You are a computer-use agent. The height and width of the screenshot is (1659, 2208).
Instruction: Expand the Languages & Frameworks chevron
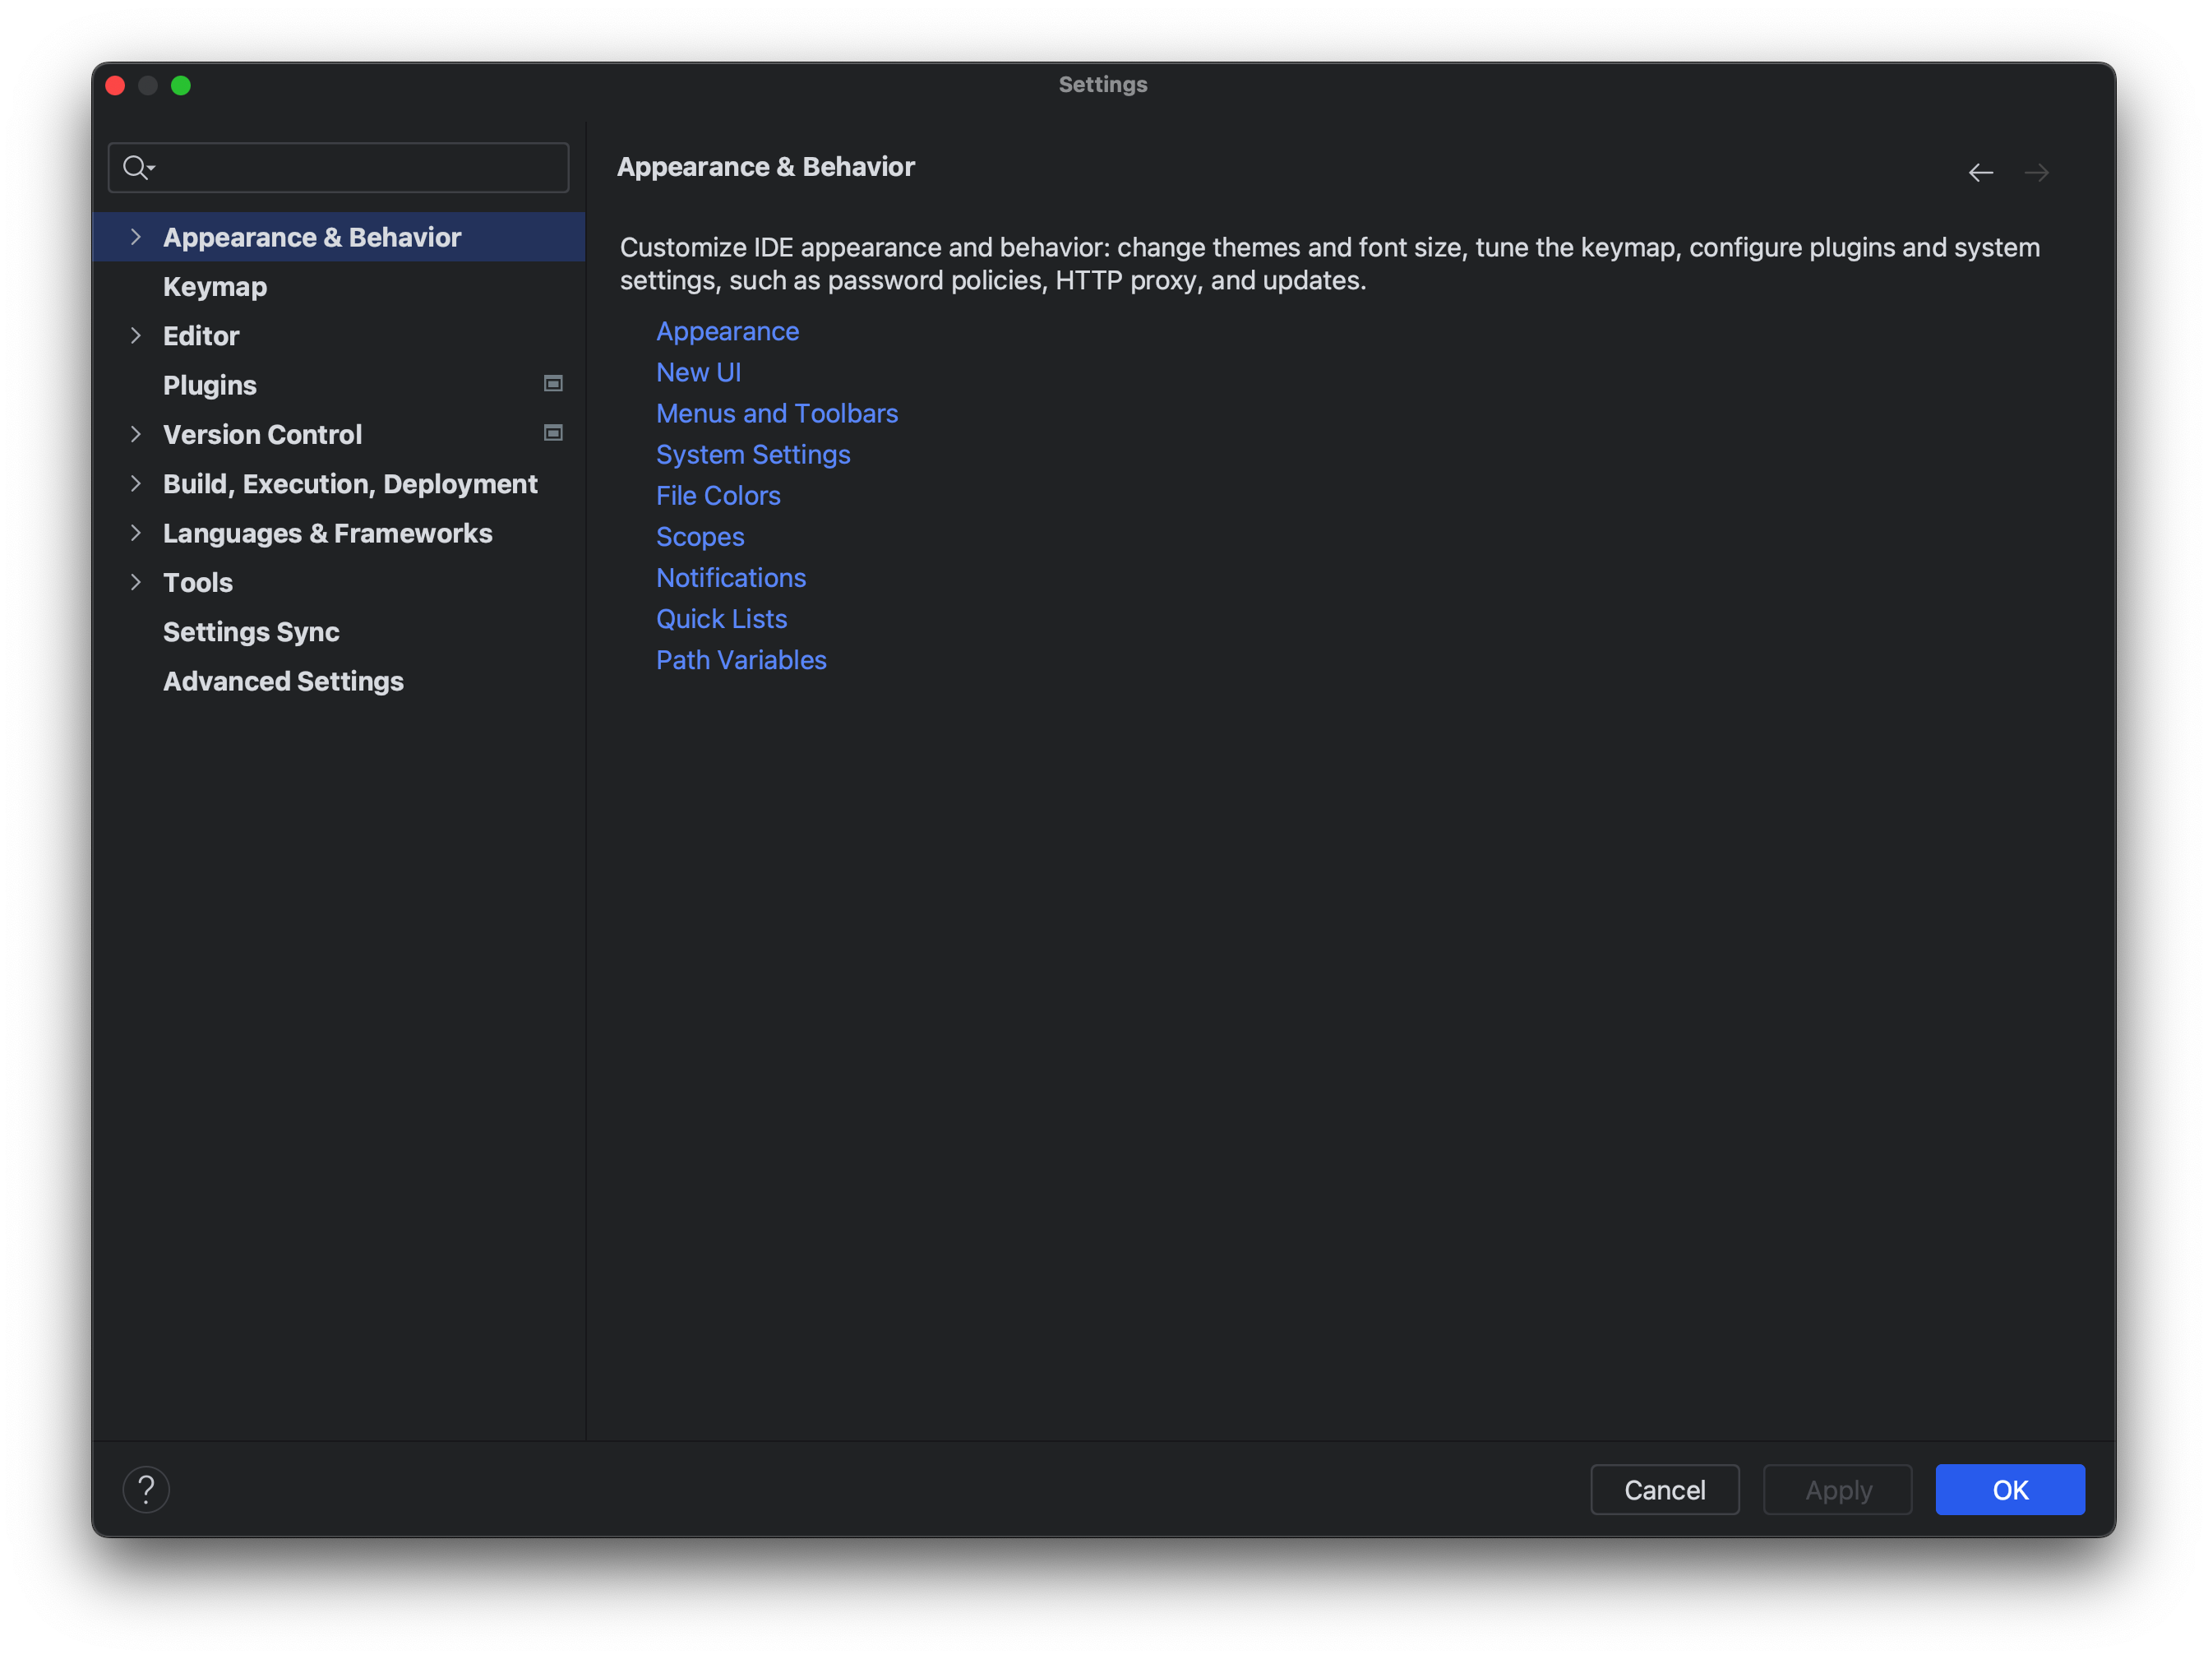click(x=136, y=533)
